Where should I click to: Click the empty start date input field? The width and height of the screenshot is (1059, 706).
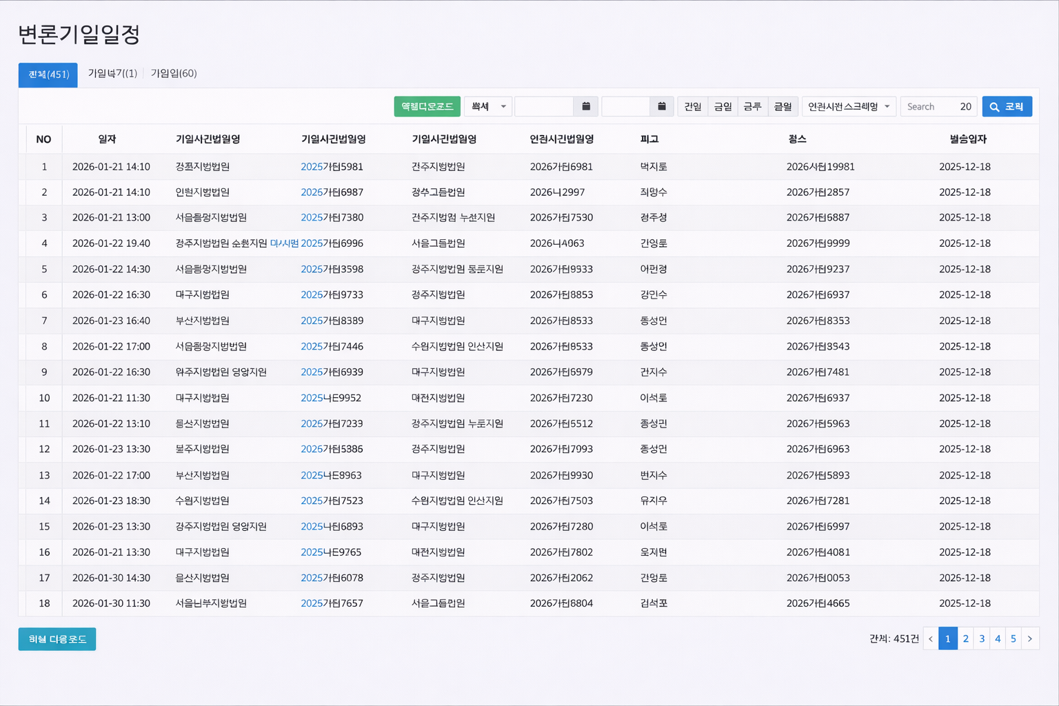coord(544,106)
